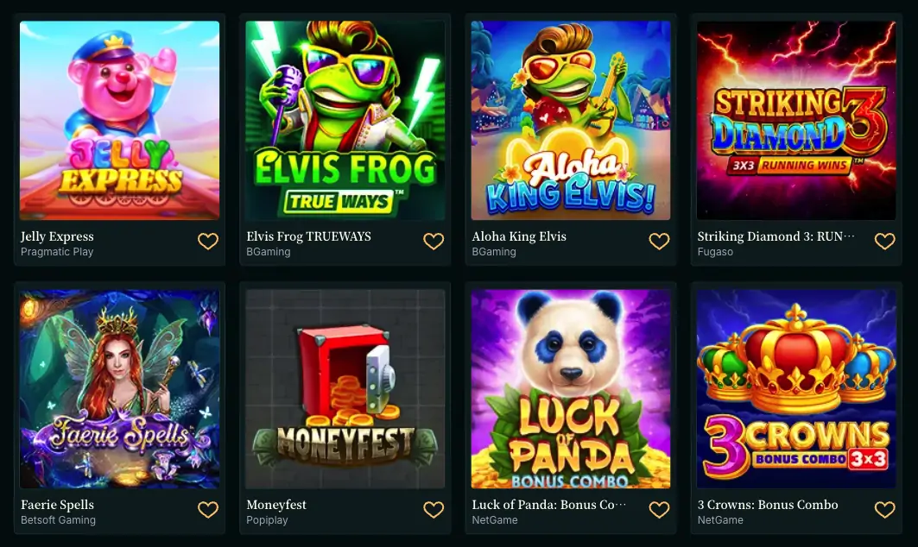The height and width of the screenshot is (547, 918).
Task: Open the Jelly Express game thumbnail
Action: click(x=119, y=121)
